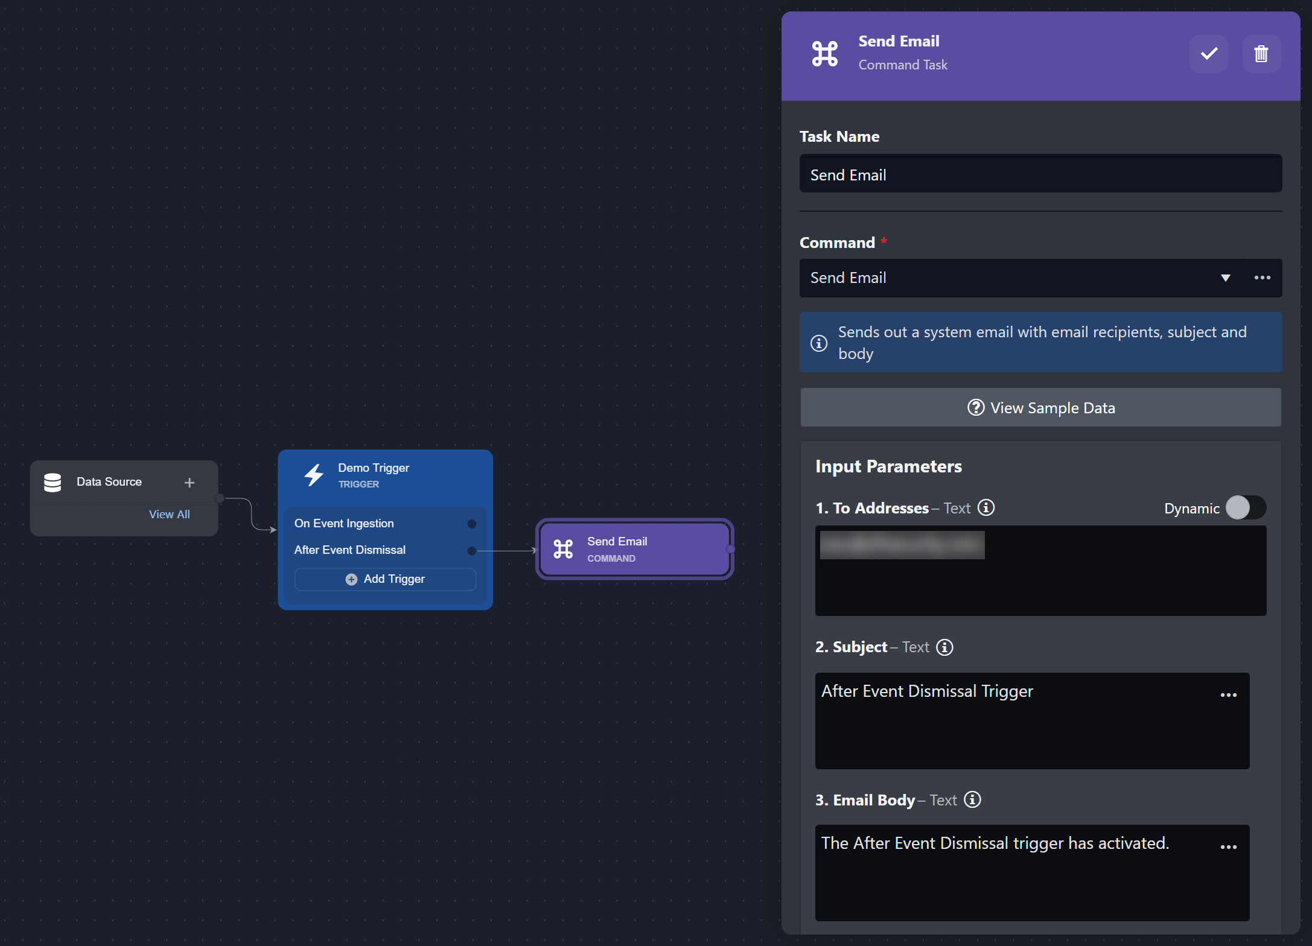The height and width of the screenshot is (946, 1312).
Task: Expand the Command dropdown arrow
Action: [1225, 278]
